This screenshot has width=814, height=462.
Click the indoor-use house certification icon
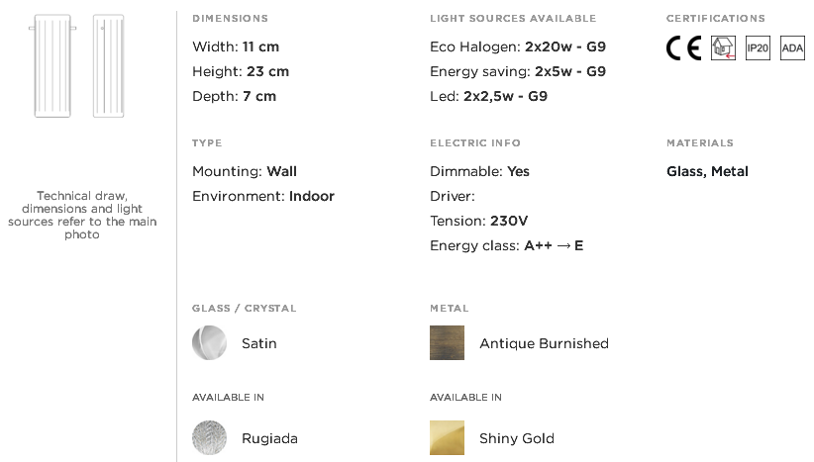point(723,48)
